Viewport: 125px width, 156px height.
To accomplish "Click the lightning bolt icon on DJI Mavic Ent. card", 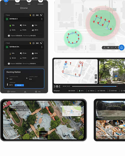I will point(30,43).
